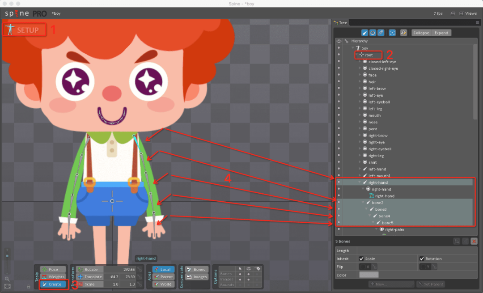Uncheck the Inherit Rotation checkbox
483x293 pixels.
[x=422, y=259]
